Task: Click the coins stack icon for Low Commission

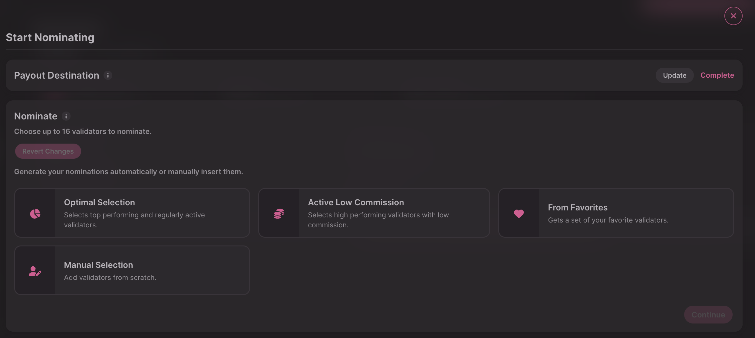Action: [279, 213]
